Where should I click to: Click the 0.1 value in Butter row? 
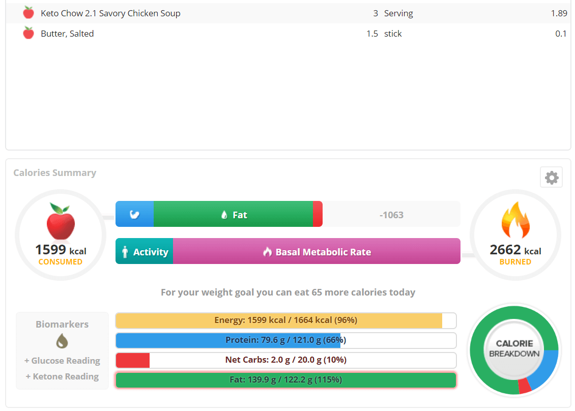[x=561, y=34]
